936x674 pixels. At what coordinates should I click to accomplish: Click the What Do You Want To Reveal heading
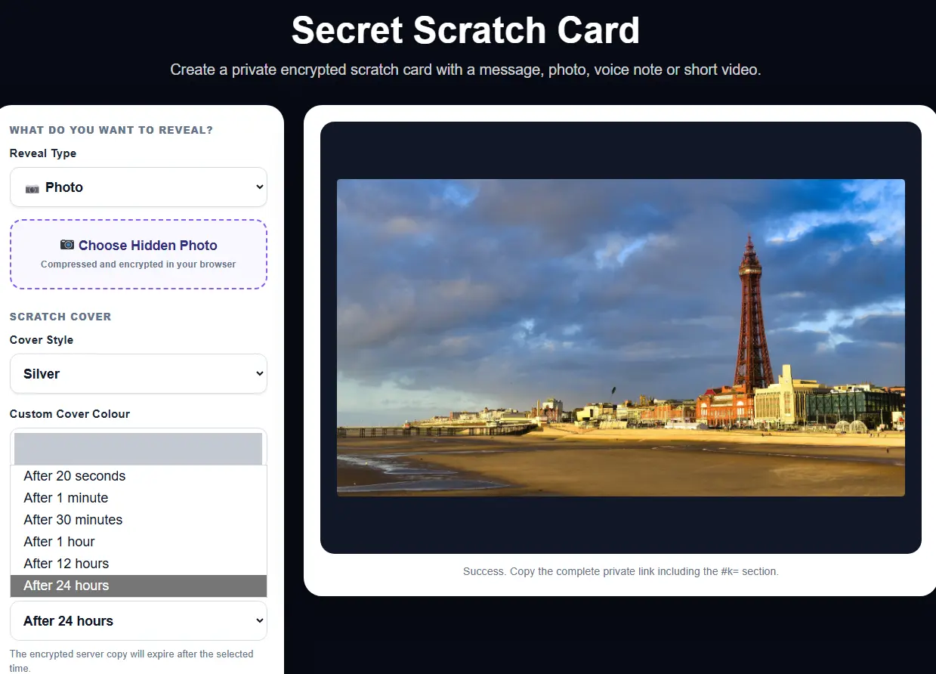111,130
